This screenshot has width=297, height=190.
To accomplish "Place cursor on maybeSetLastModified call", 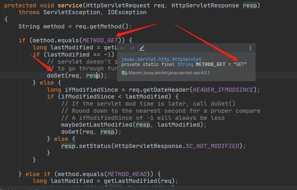I will tap(97, 125).
